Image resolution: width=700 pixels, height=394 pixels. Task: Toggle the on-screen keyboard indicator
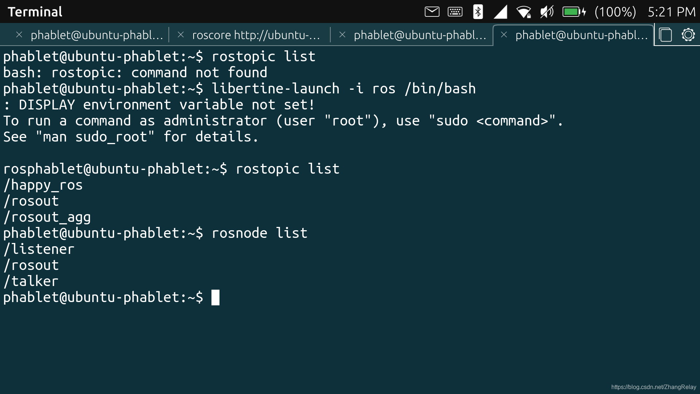454,11
